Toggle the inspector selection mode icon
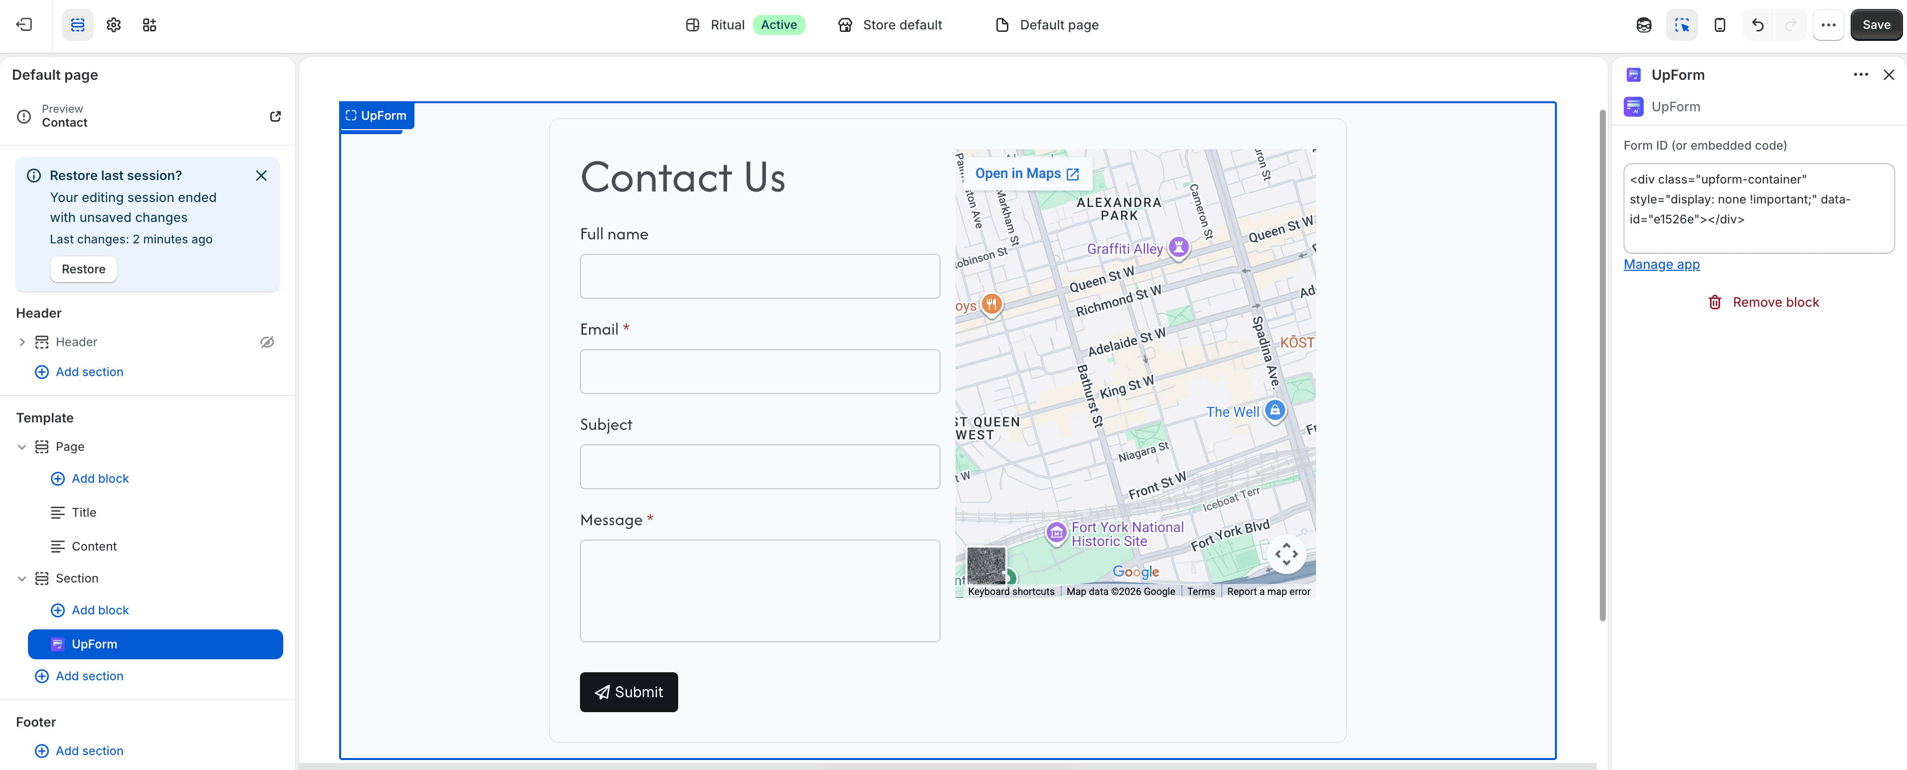Screen dimensions: 1907x770 [x=1682, y=24]
